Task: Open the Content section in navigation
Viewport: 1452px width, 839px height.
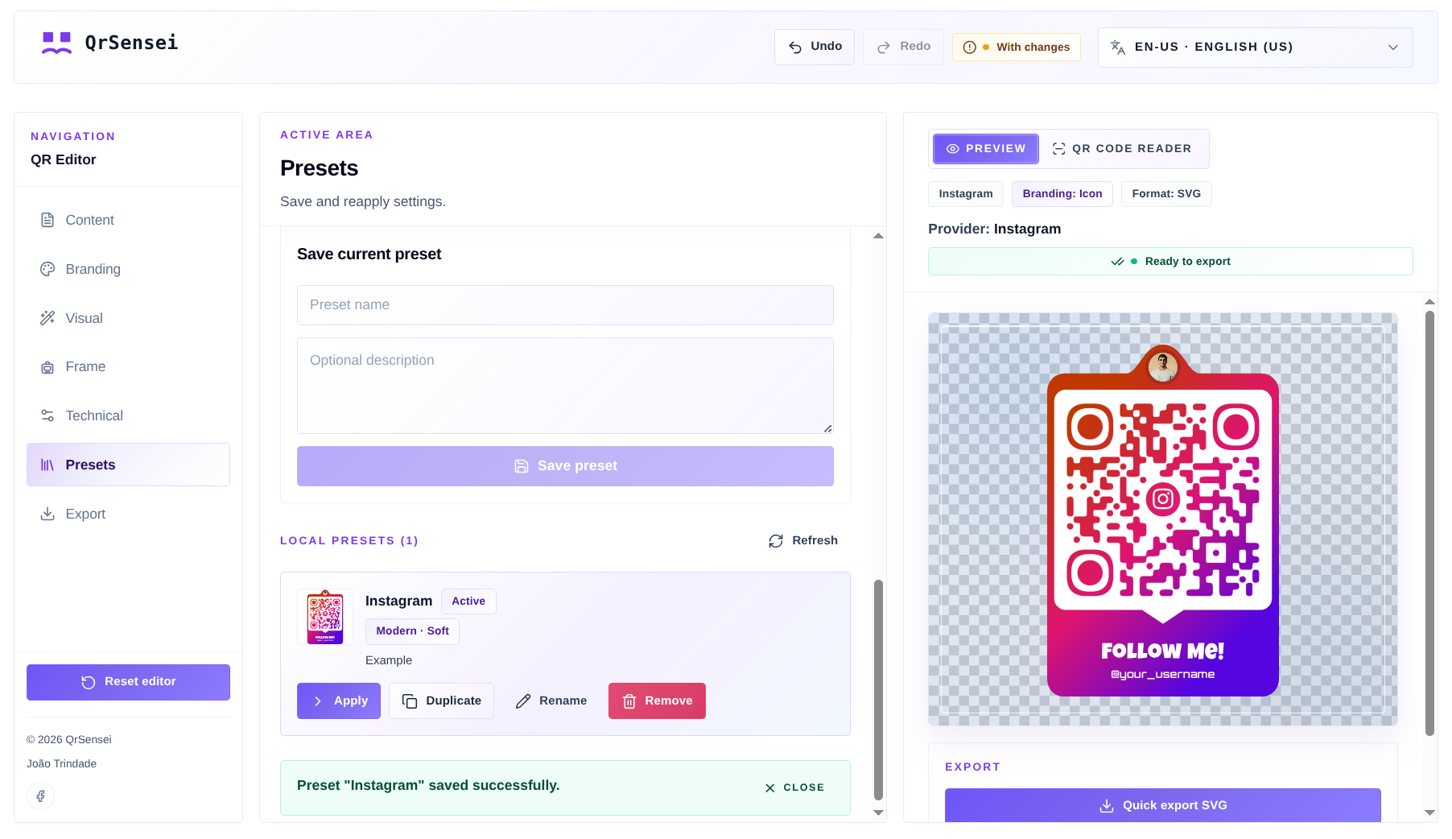Action: click(128, 221)
